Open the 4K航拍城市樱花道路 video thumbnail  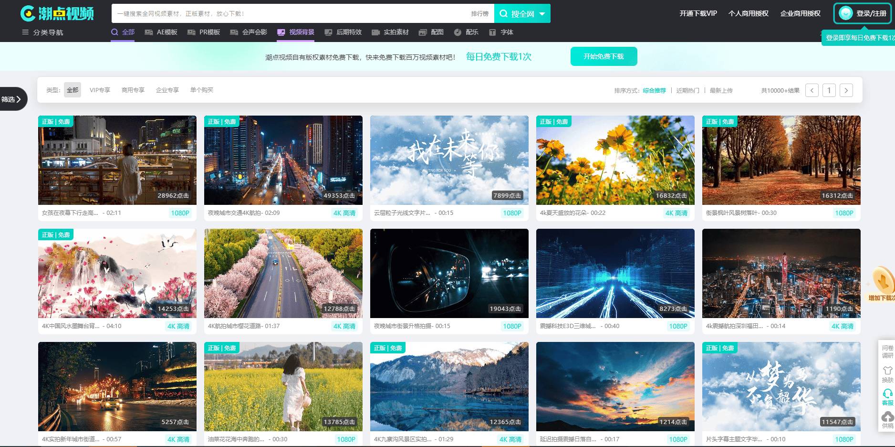tap(283, 273)
